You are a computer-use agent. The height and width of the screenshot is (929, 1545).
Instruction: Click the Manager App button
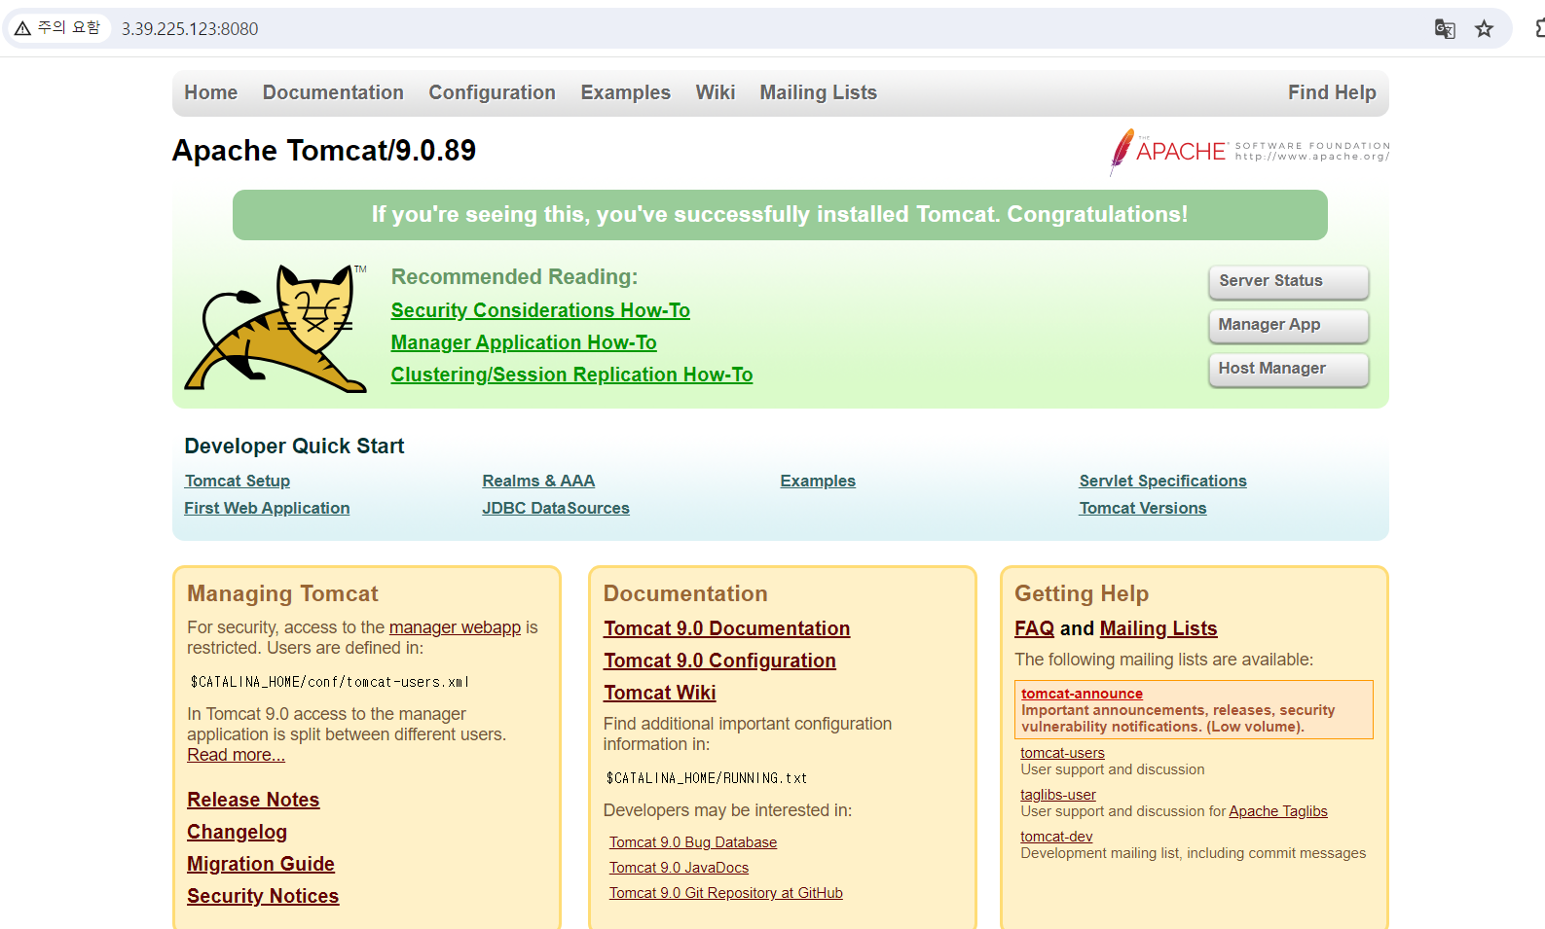coord(1289,325)
